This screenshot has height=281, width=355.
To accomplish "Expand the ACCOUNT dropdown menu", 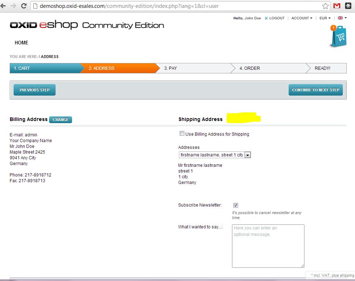I will 302,18.
